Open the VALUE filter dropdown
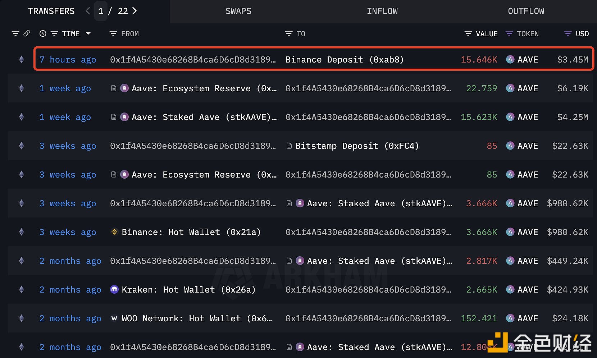The height and width of the screenshot is (358, 597). (468, 33)
